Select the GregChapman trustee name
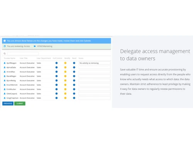This screenshot has width=193, height=144. pyautogui.click(x=12, y=98)
